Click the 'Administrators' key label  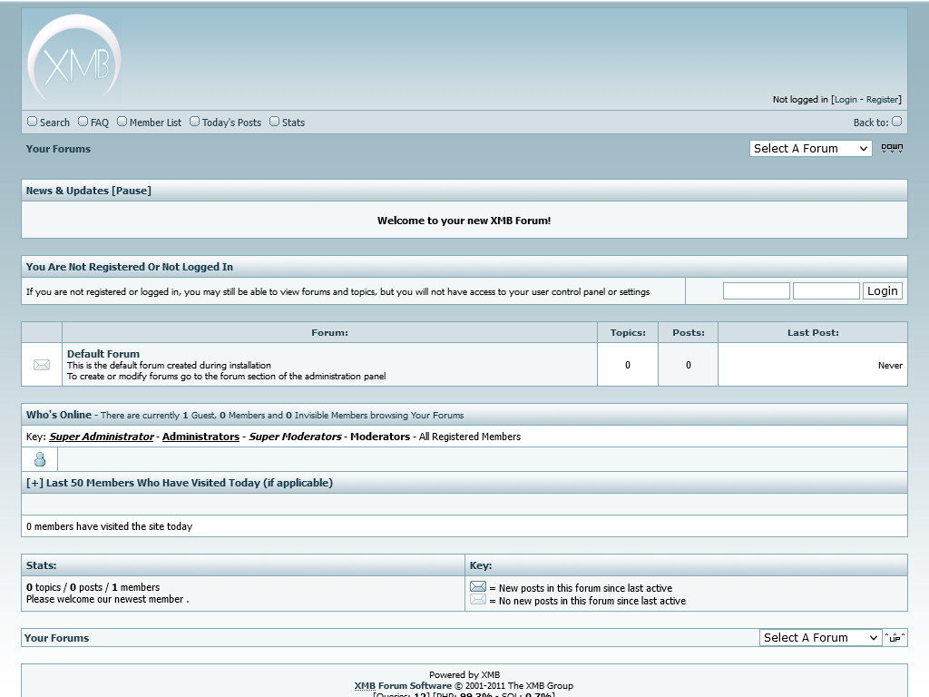tap(200, 437)
